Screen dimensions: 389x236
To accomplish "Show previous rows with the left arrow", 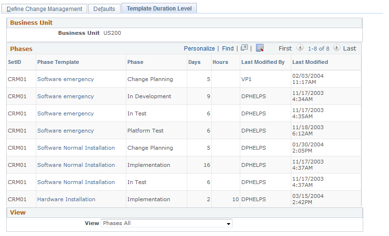I will click(x=300, y=48).
